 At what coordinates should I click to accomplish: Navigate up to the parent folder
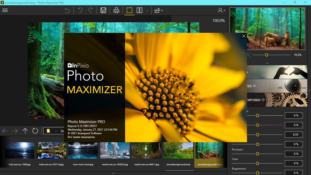point(25,131)
